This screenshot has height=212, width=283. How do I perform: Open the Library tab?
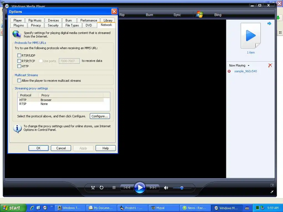pyautogui.click(x=108, y=20)
